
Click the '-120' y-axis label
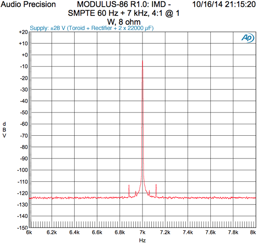22,193
